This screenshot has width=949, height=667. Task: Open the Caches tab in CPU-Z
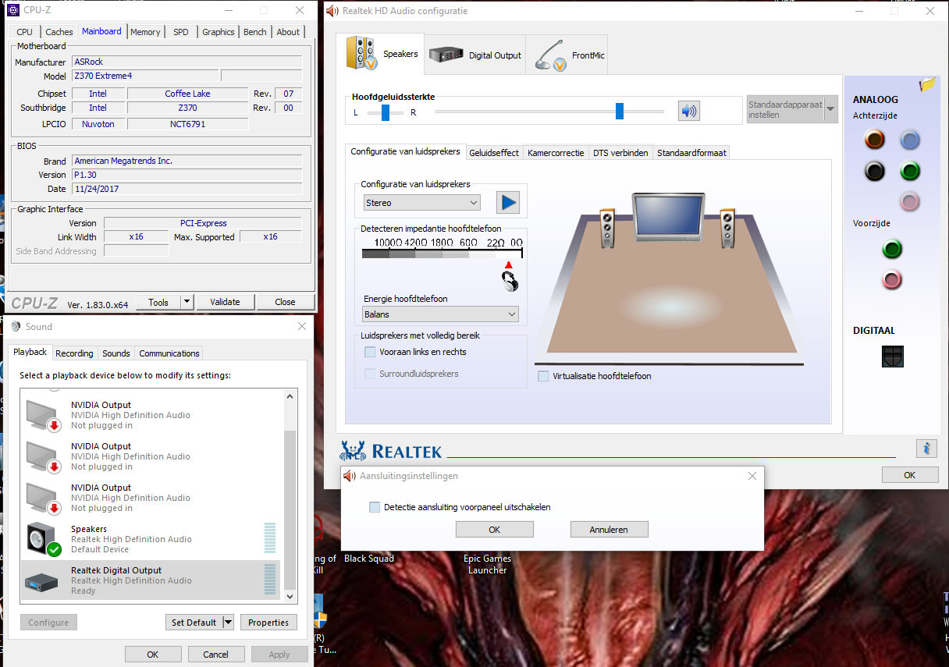coord(59,32)
